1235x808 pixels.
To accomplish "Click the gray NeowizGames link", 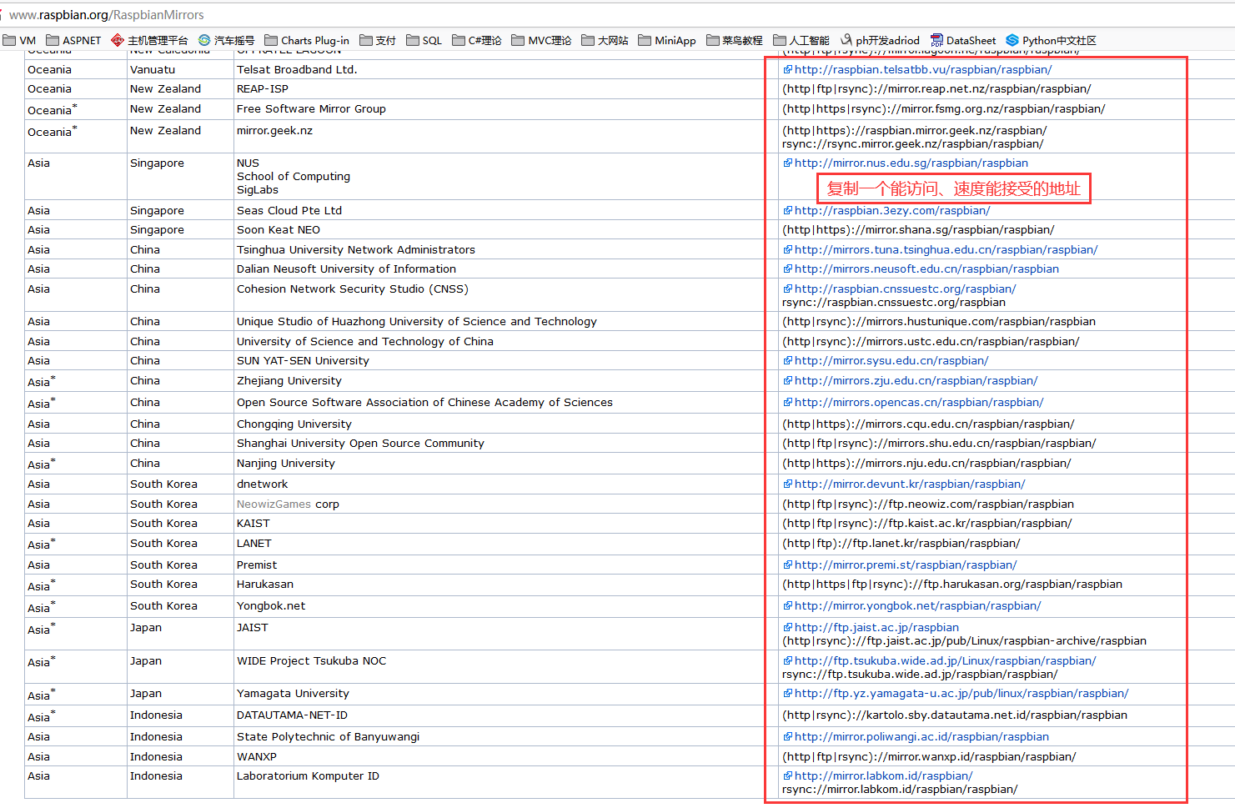I will tap(274, 504).
